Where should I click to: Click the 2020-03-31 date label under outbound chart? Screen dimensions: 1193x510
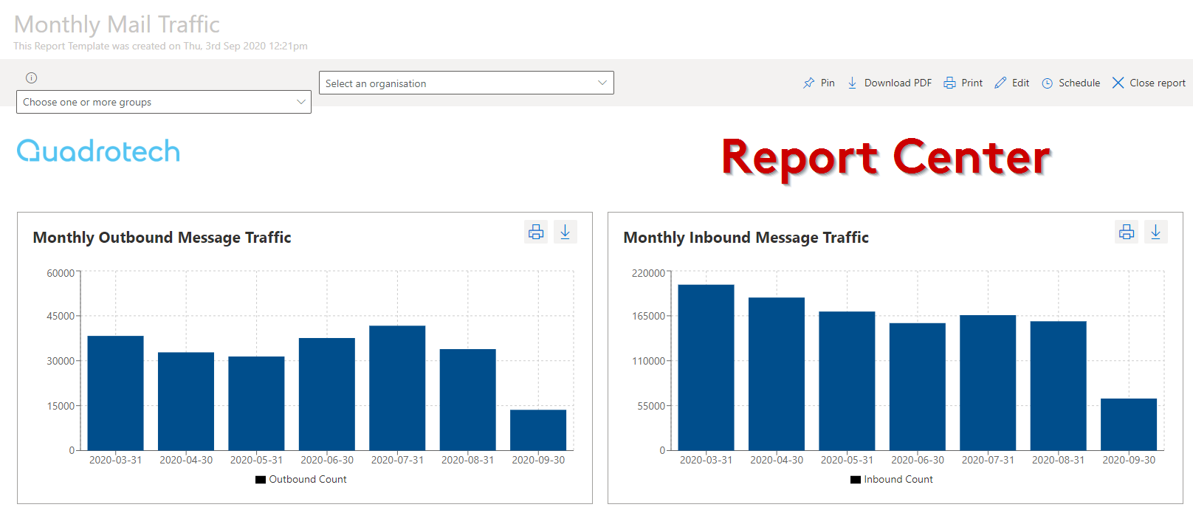tap(115, 460)
